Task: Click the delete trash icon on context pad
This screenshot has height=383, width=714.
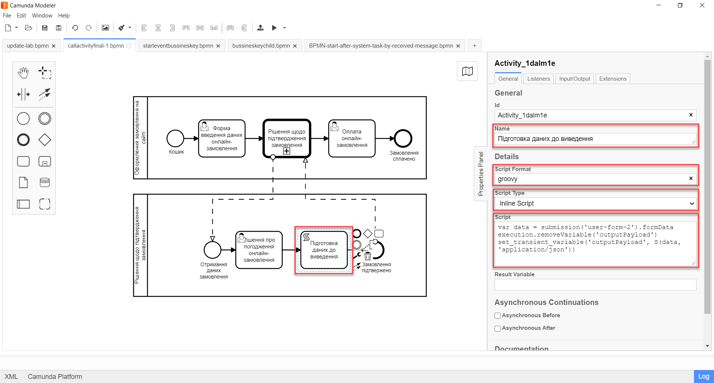Action: [x=368, y=256]
